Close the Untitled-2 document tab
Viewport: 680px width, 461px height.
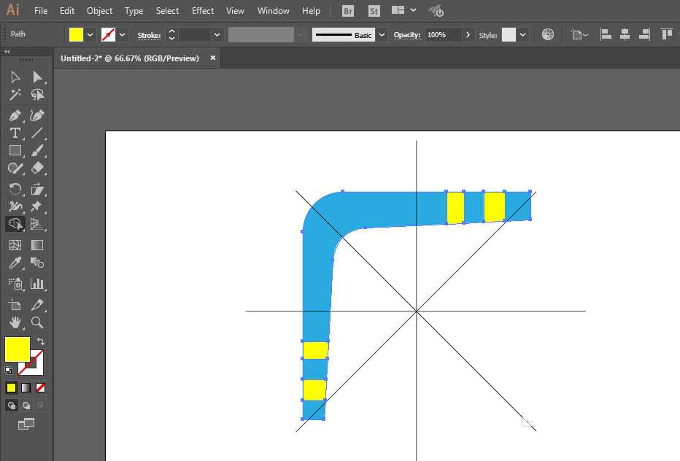pos(213,58)
